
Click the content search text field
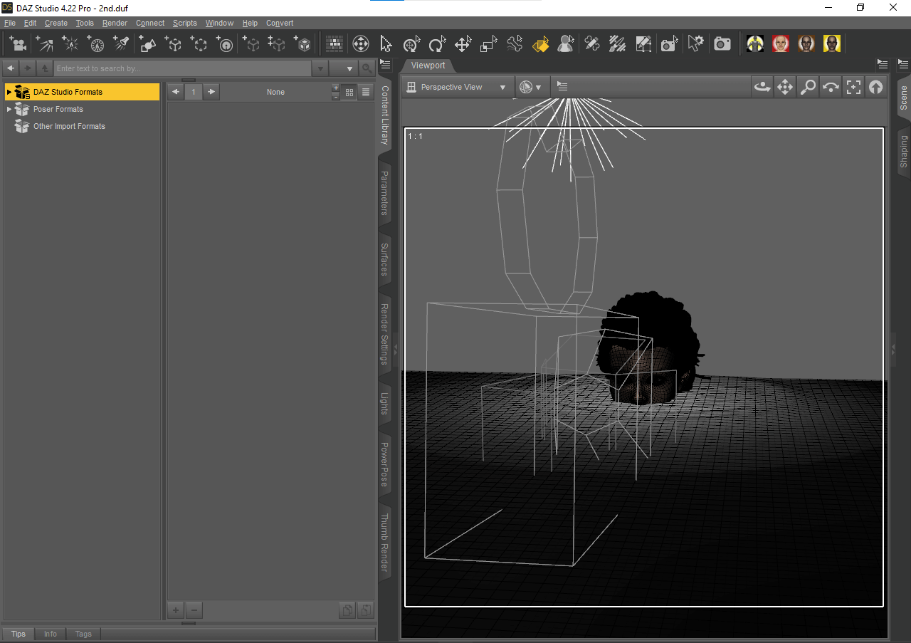tap(182, 68)
